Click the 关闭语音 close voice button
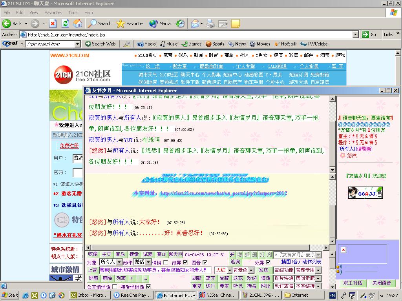The height and width of the screenshot is (301, 402). (382, 283)
